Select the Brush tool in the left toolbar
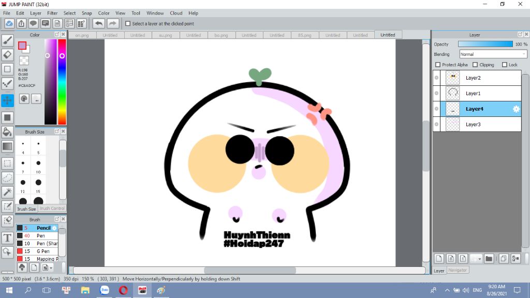530x298 pixels. 7,40
